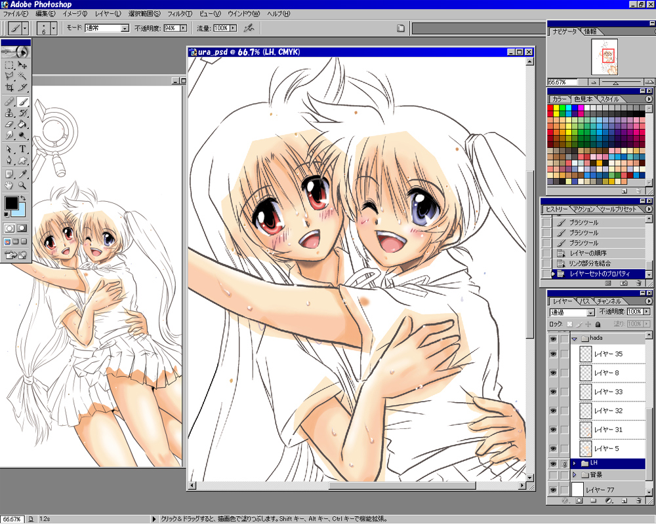Open Layers panel opacity 100% arrow
The image size is (656, 524).
[647, 312]
